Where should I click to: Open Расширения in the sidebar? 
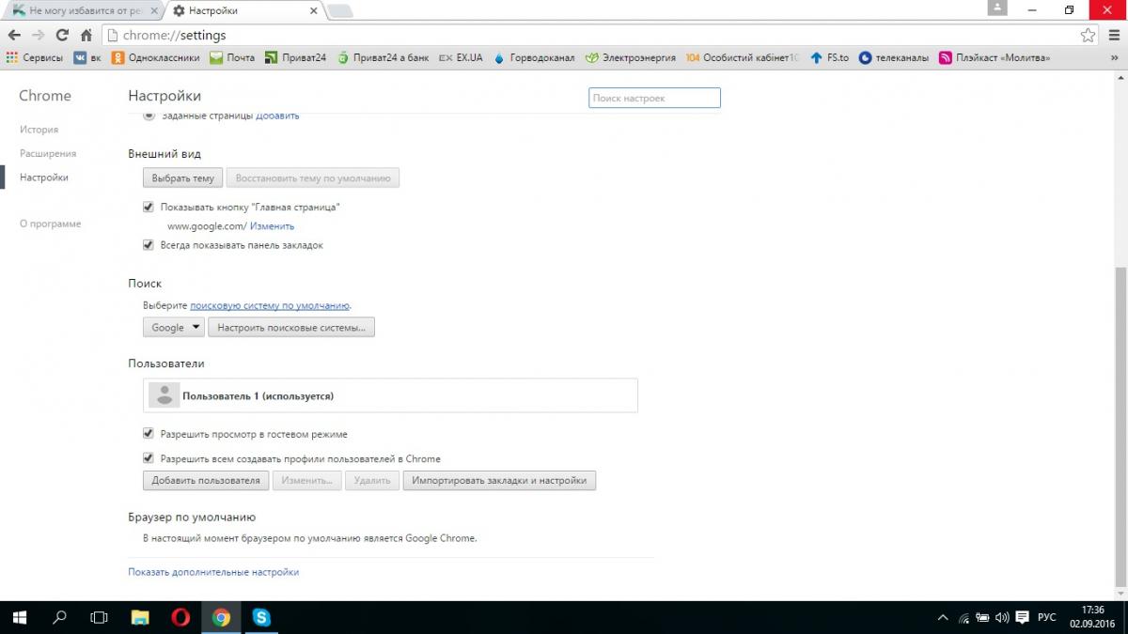(x=48, y=153)
